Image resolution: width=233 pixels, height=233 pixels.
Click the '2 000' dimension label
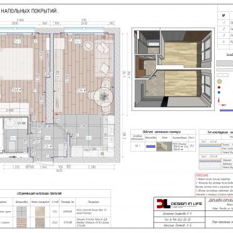click(x=9, y=110)
